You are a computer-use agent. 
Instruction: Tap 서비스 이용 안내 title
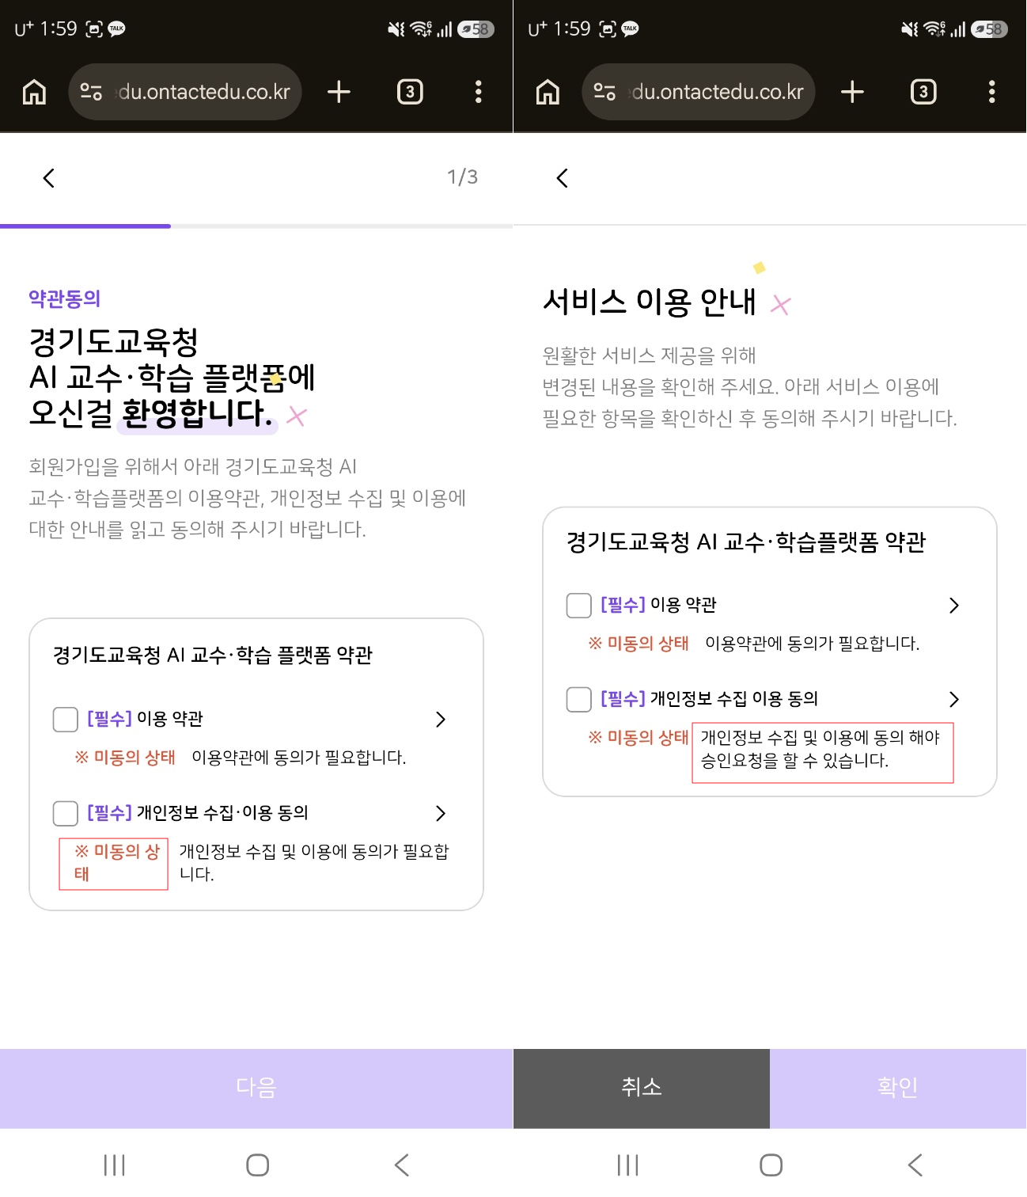click(650, 302)
